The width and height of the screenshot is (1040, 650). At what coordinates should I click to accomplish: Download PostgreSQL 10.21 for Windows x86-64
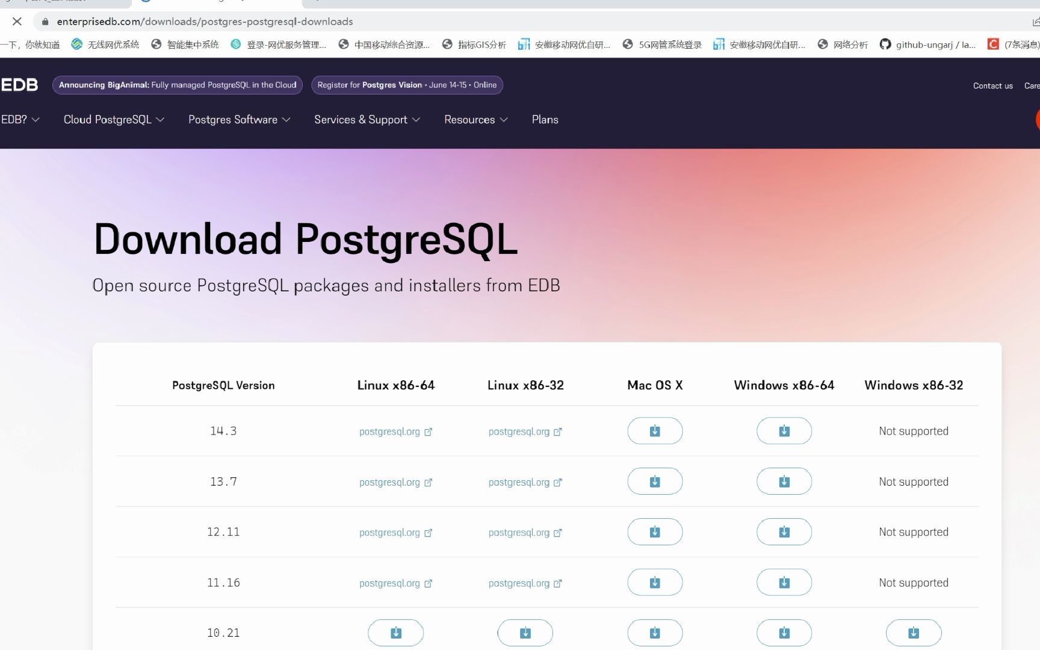(x=784, y=633)
